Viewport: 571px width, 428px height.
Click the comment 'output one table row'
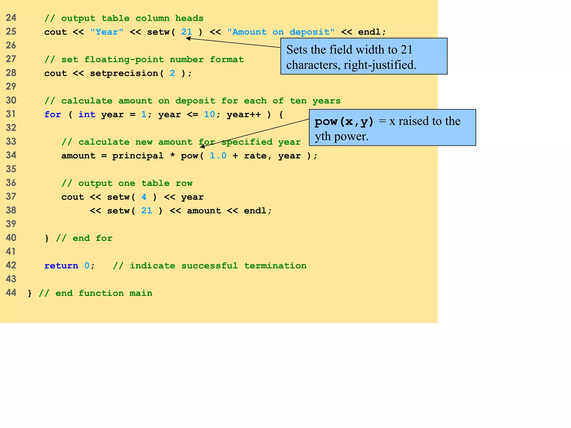click(127, 183)
